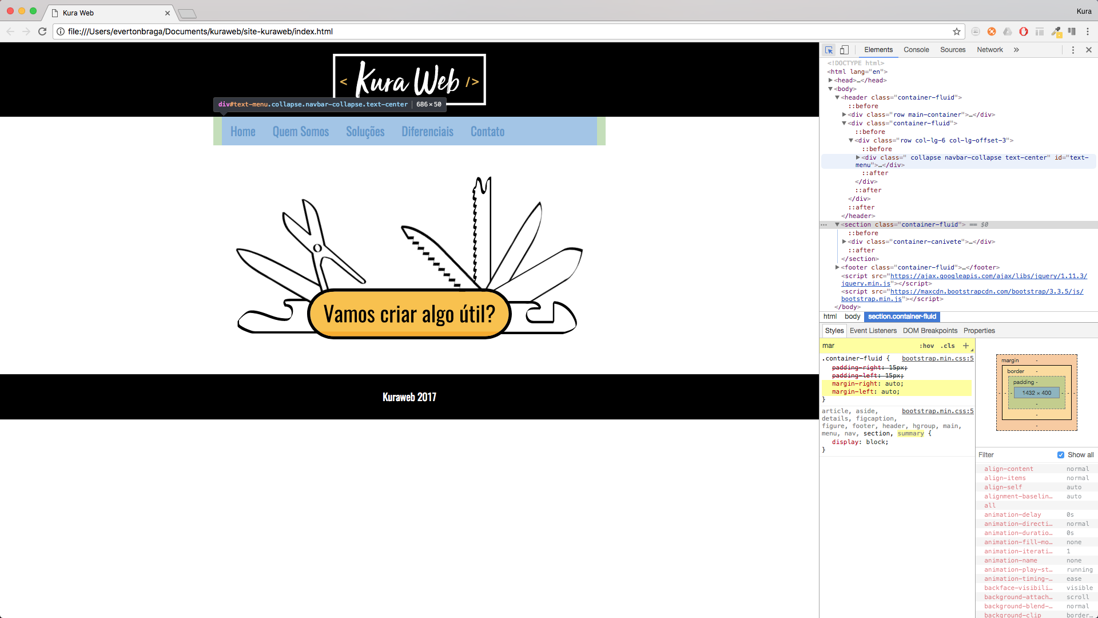1098x618 pixels.
Task: Click box model content size 1432 × 400
Action: point(1037,393)
